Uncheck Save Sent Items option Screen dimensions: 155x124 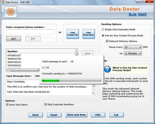pyautogui.click(x=7, y=105)
